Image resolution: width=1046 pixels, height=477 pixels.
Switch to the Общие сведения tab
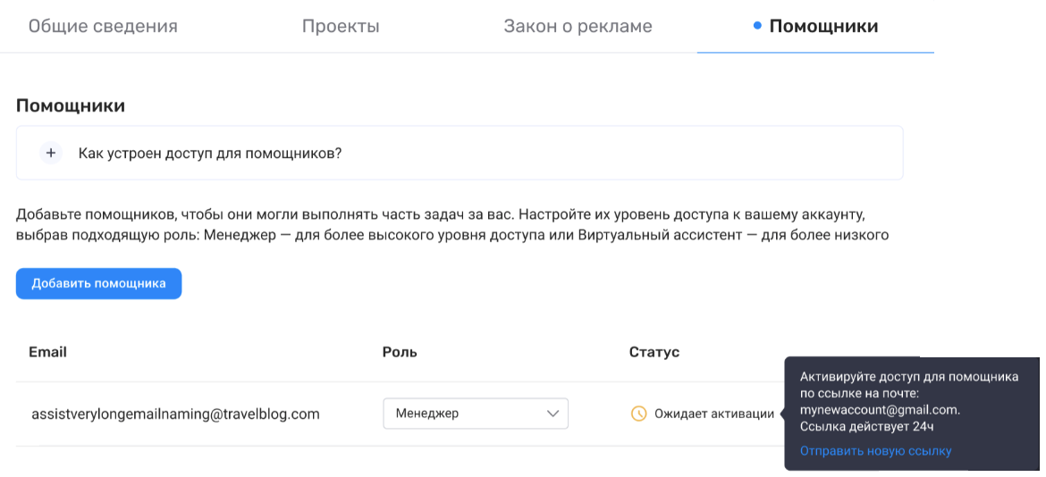pos(103,26)
